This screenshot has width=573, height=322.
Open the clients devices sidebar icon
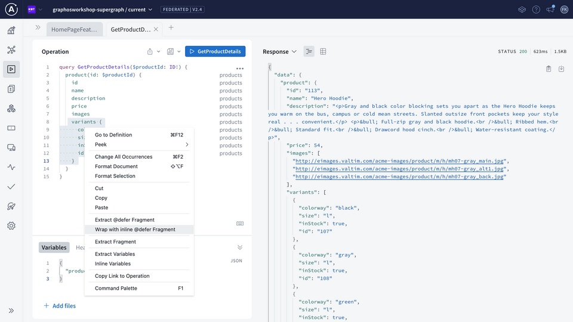click(x=11, y=147)
